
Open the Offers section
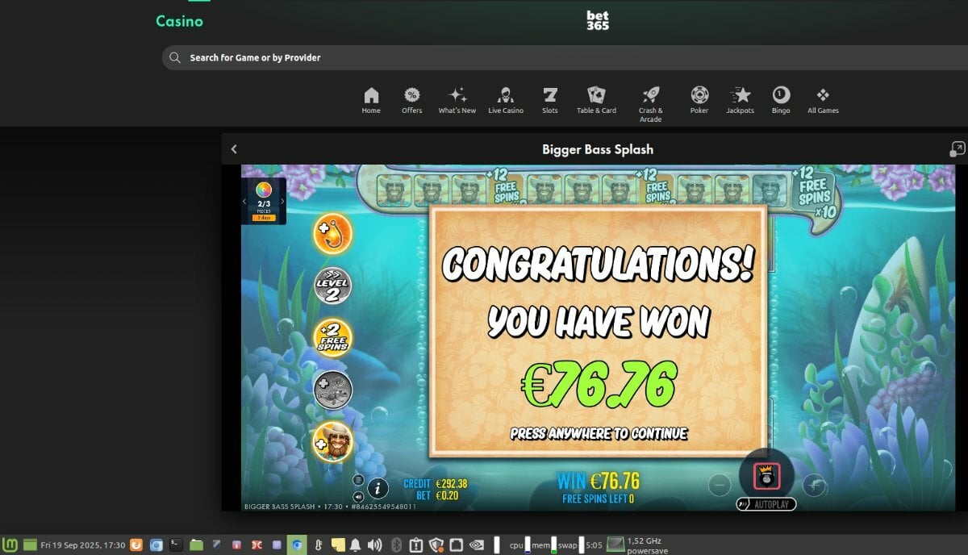coord(411,100)
